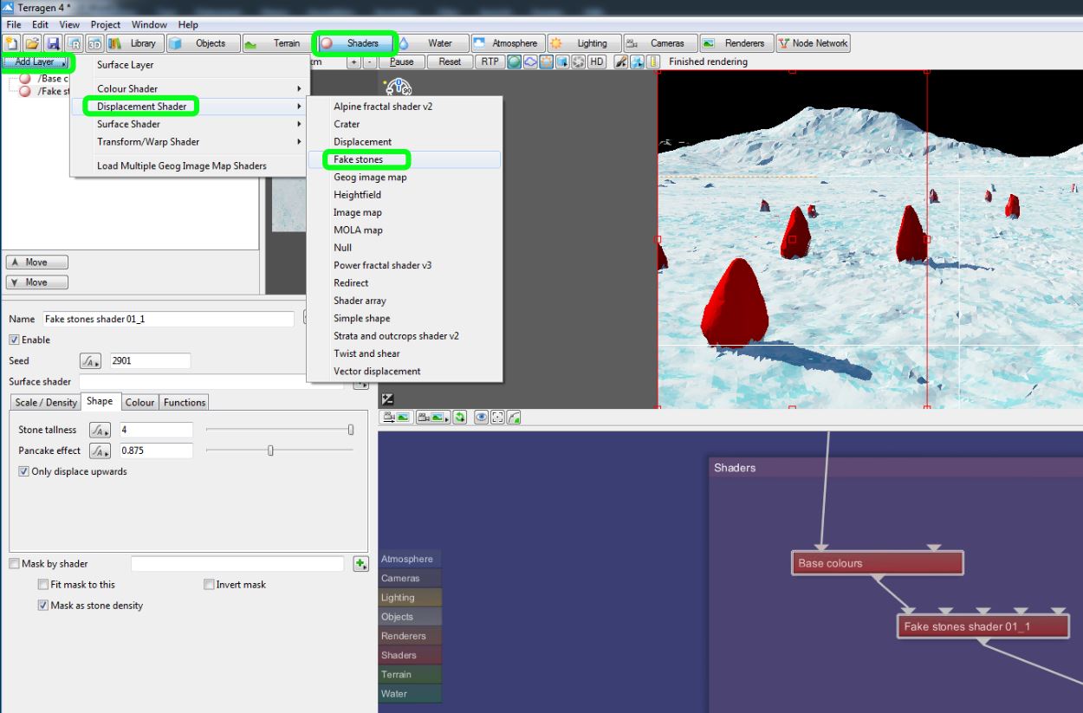1083x713 pixels.
Task: Click the Pancake effect slider handle
Action: pyautogui.click(x=270, y=450)
